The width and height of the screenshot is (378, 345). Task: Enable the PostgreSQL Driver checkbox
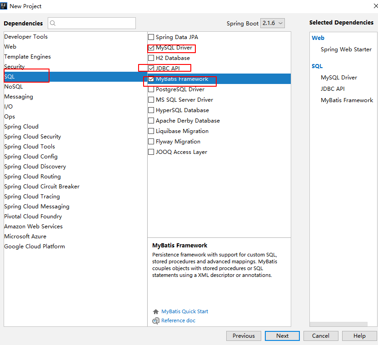point(151,89)
